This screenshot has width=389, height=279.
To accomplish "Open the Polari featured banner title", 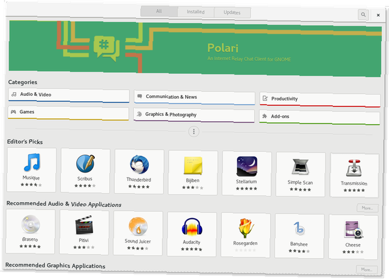I will (x=223, y=48).
